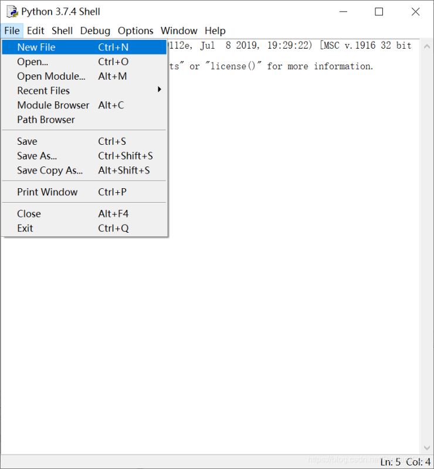The width and height of the screenshot is (434, 469).
Task: Click the "license()" text in shell
Action: 233,66
